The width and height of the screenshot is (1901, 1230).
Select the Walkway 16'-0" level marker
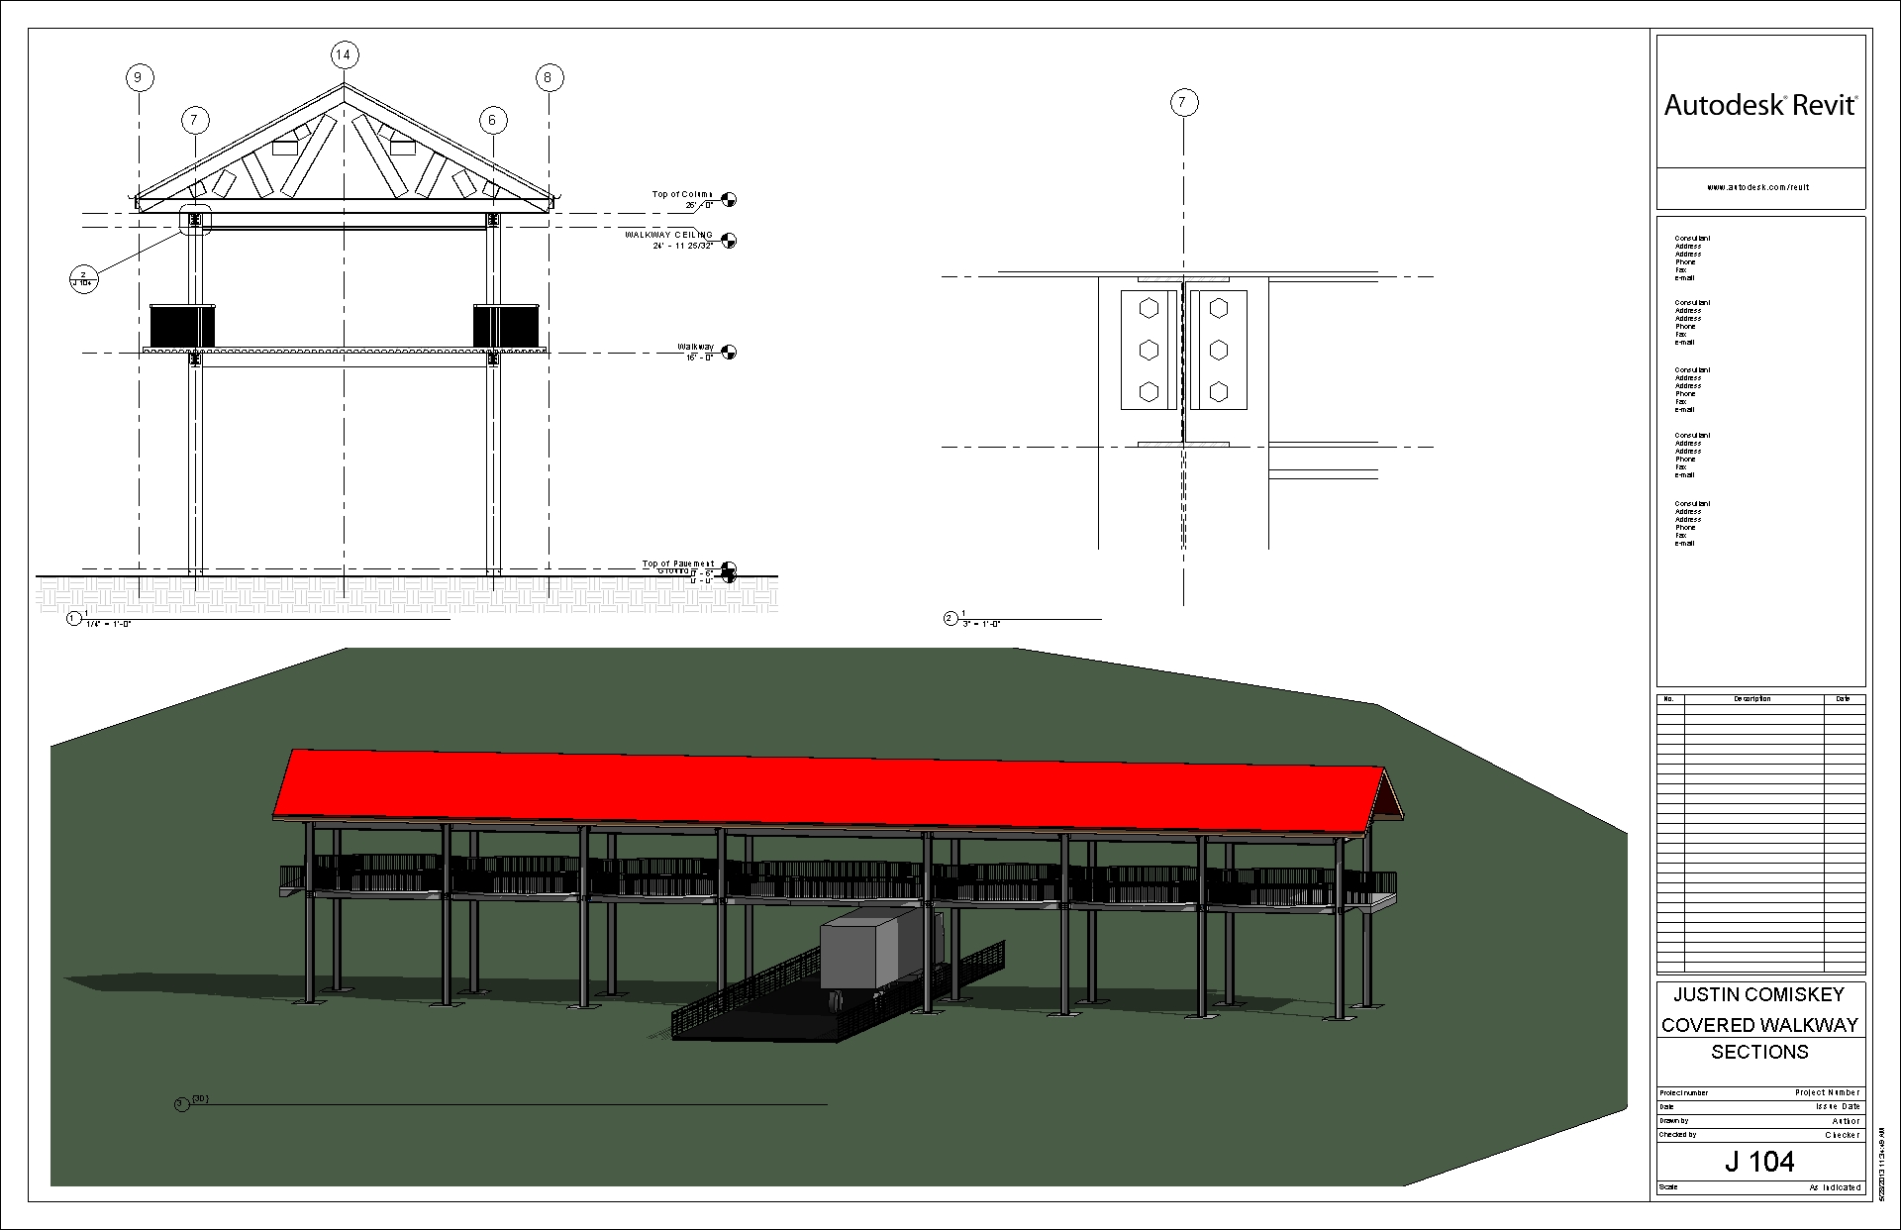(x=729, y=353)
